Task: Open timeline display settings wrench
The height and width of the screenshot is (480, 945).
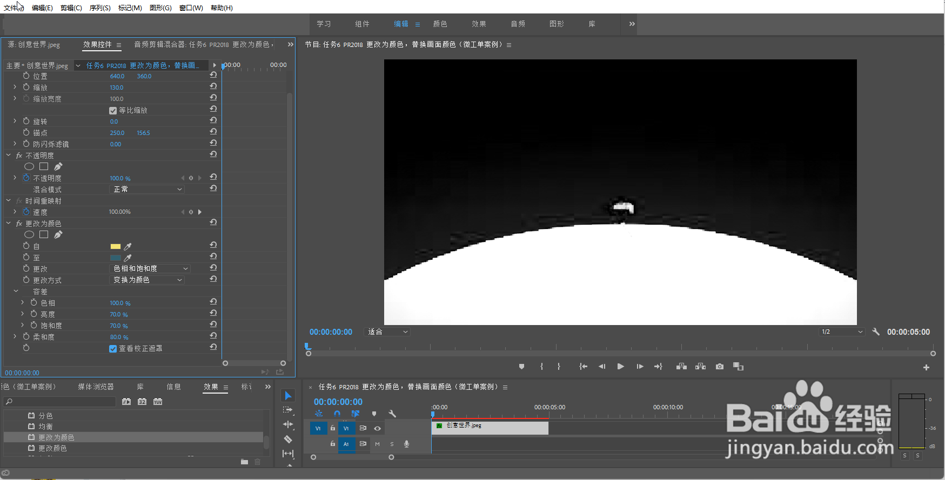Action: (392, 414)
